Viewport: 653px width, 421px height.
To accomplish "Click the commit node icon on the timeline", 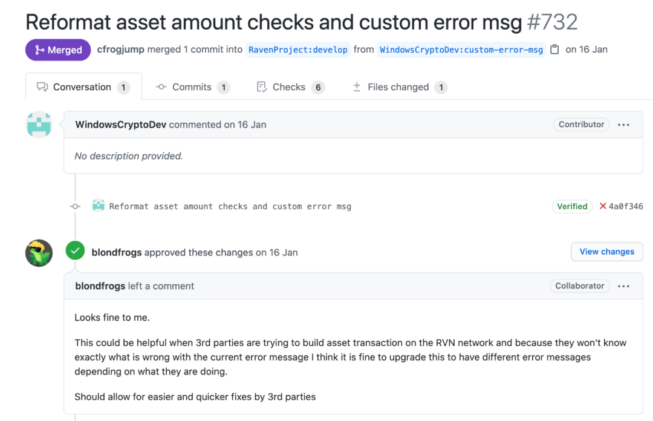I will [x=75, y=206].
